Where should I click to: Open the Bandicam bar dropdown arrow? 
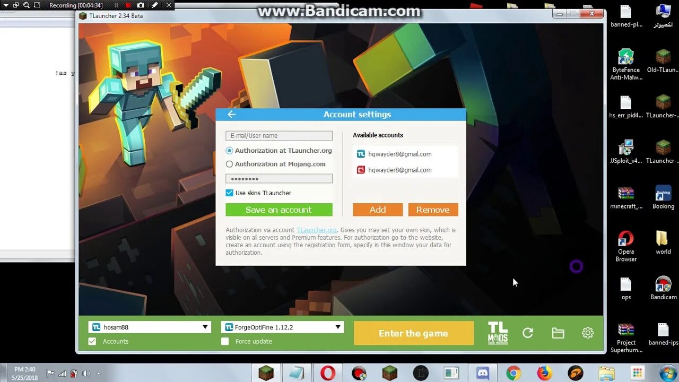(x=5, y=5)
